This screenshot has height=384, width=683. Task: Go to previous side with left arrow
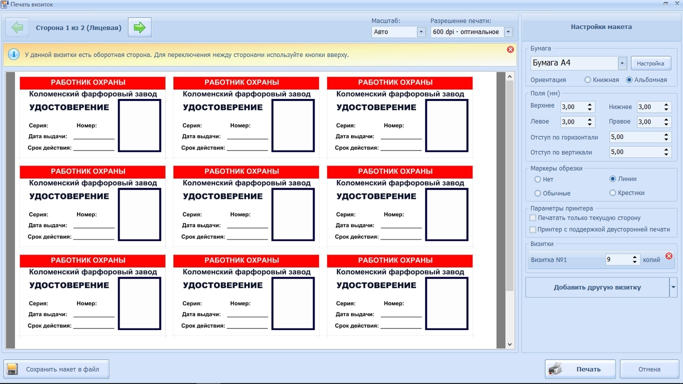point(17,27)
